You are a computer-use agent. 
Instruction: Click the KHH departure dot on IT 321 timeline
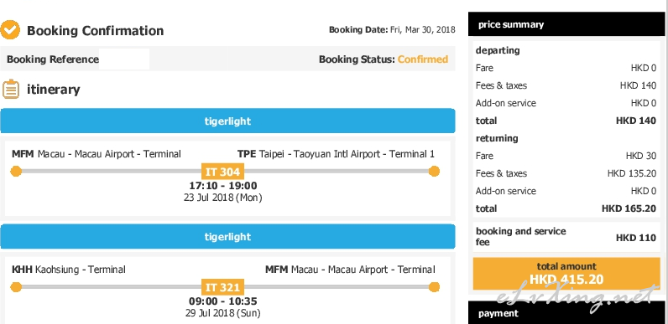pos(16,287)
